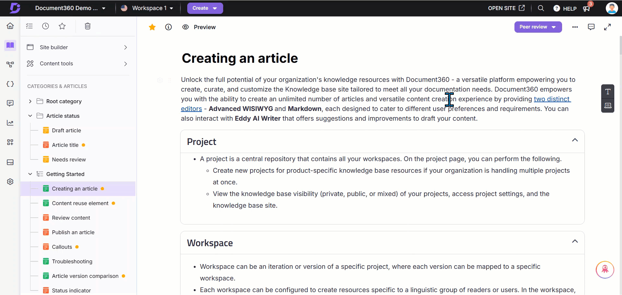Open the Content reuse element article
This screenshot has width=622, height=295.
click(x=80, y=203)
